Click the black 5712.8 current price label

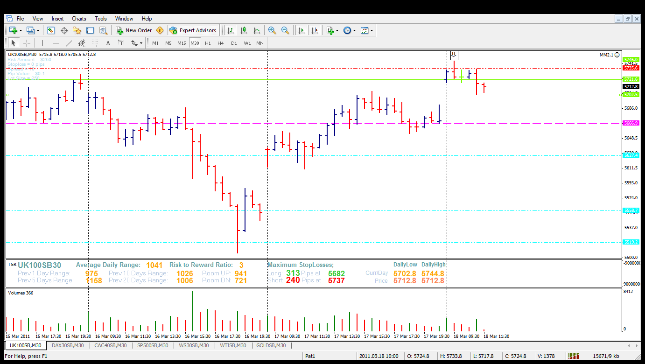(x=631, y=87)
